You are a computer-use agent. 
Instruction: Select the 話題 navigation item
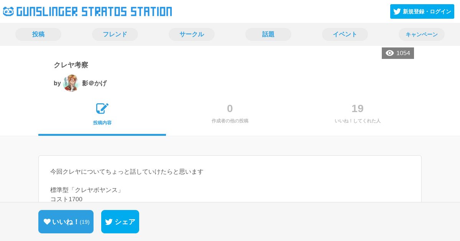pos(268,34)
